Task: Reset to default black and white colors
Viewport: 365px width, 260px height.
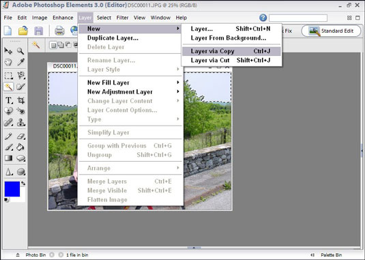Action: click(x=7, y=200)
